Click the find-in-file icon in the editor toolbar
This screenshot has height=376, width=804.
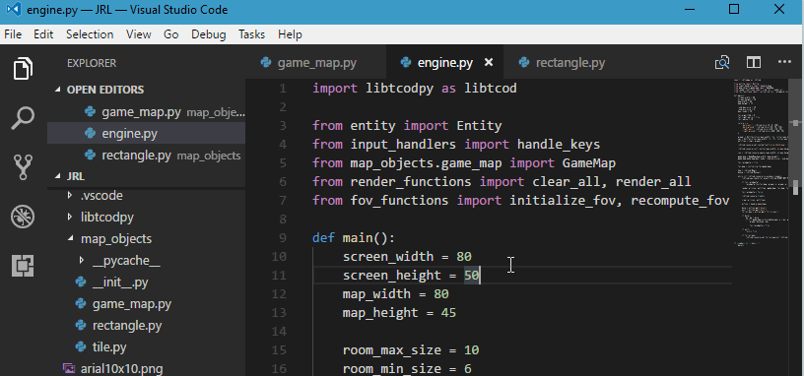pyautogui.click(x=722, y=62)
